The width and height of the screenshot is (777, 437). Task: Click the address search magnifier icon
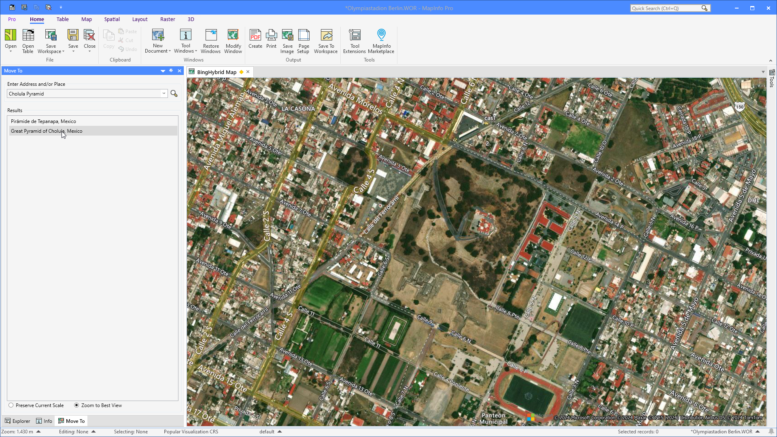pyautogui.click(x=174, y=93)
